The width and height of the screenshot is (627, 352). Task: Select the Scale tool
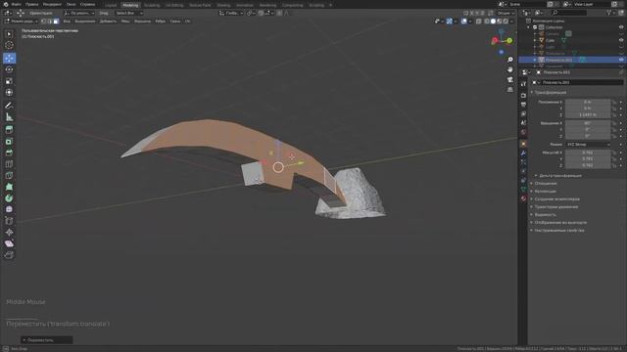[x=9, y=81]
